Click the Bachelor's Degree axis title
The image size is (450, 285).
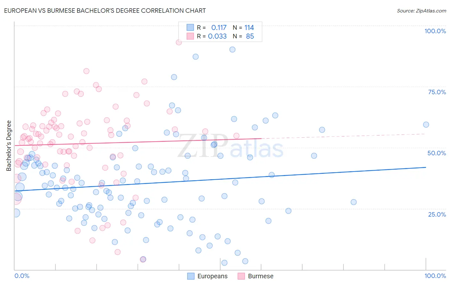9,146
